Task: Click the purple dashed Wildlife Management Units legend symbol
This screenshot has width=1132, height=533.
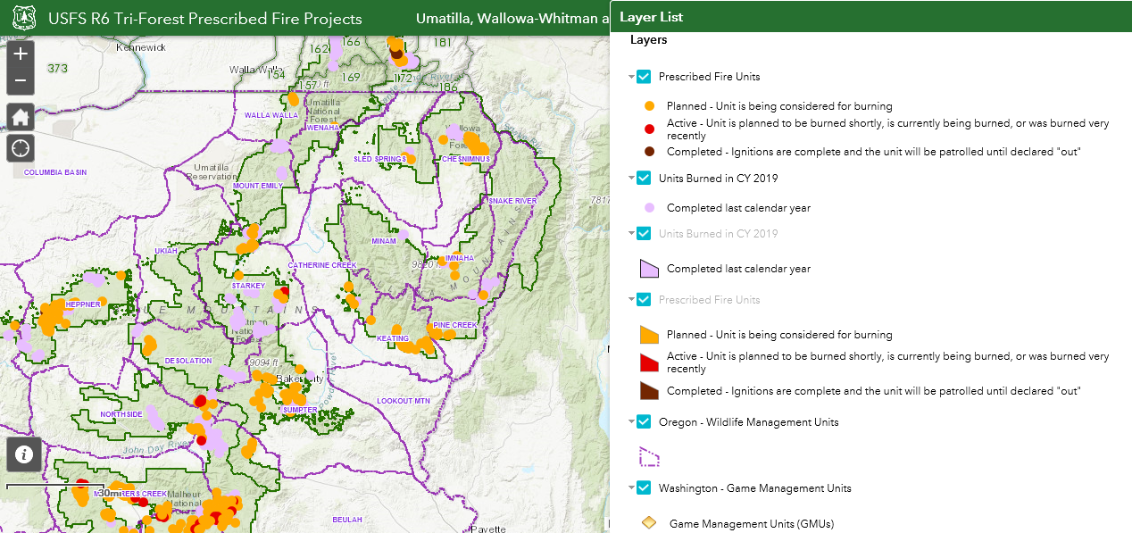Action: 649,456
